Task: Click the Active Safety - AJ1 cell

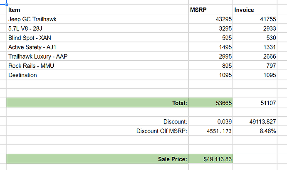Action: click(98, 47)
